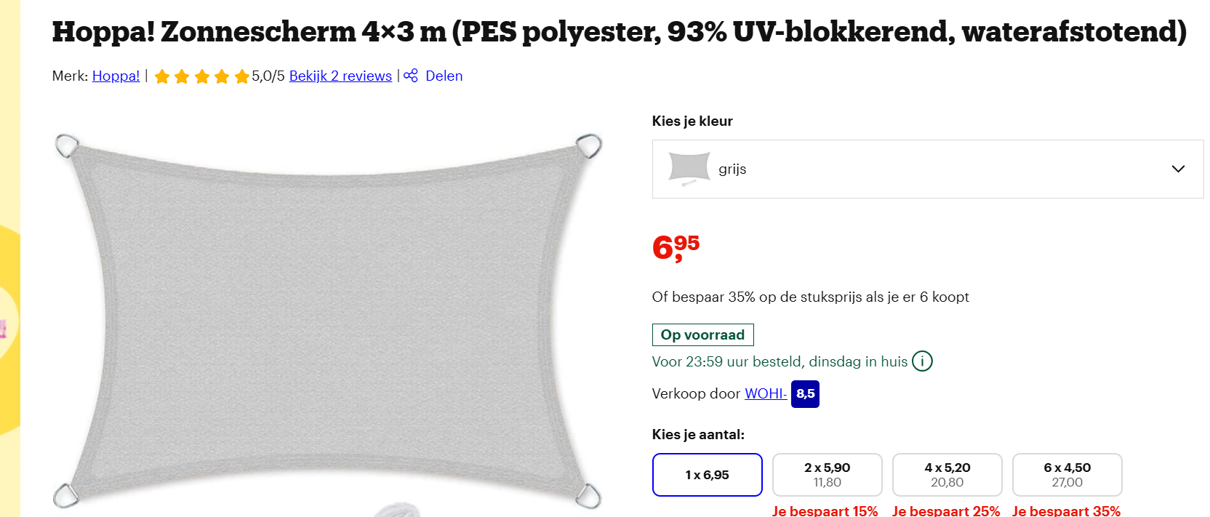Select quantity option 4 x 5,20
This screenshot has width=1210, height=517.
click(947, 474)
